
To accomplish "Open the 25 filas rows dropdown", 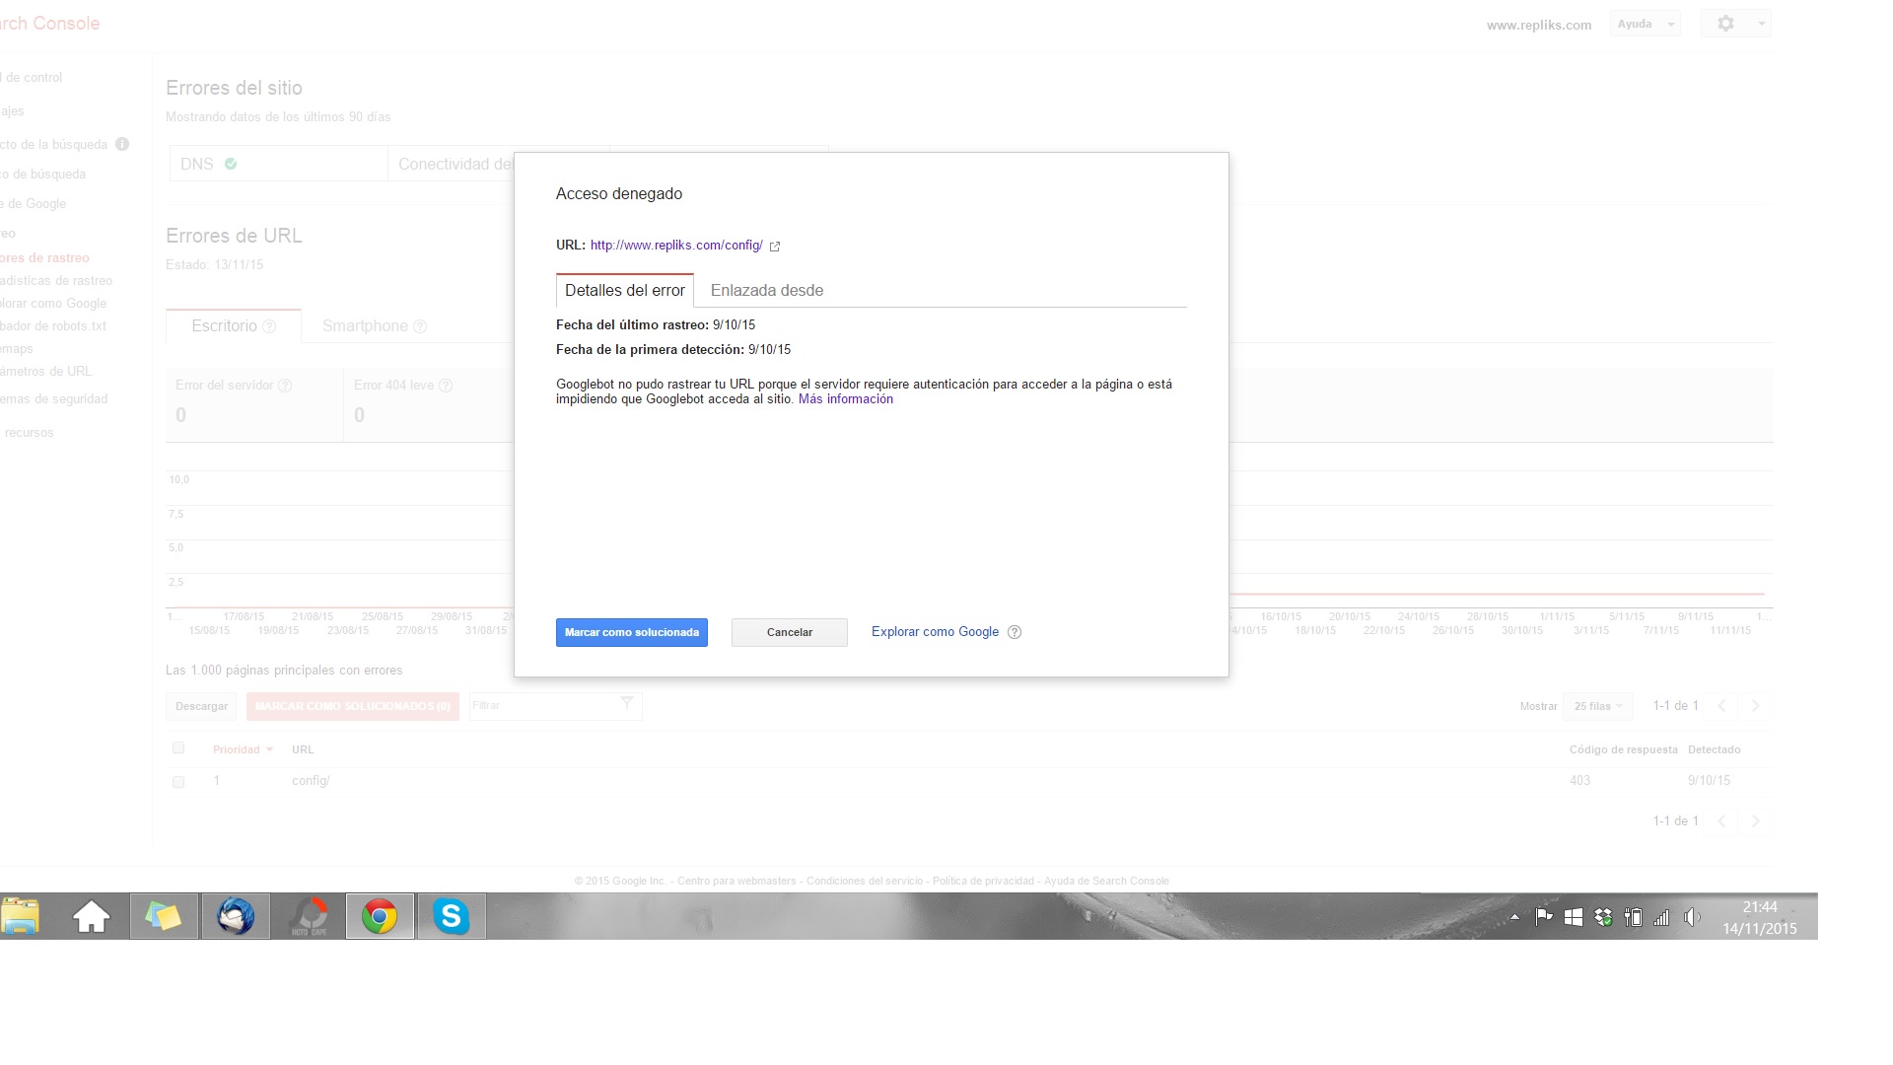I will [x=1598, y=706].
